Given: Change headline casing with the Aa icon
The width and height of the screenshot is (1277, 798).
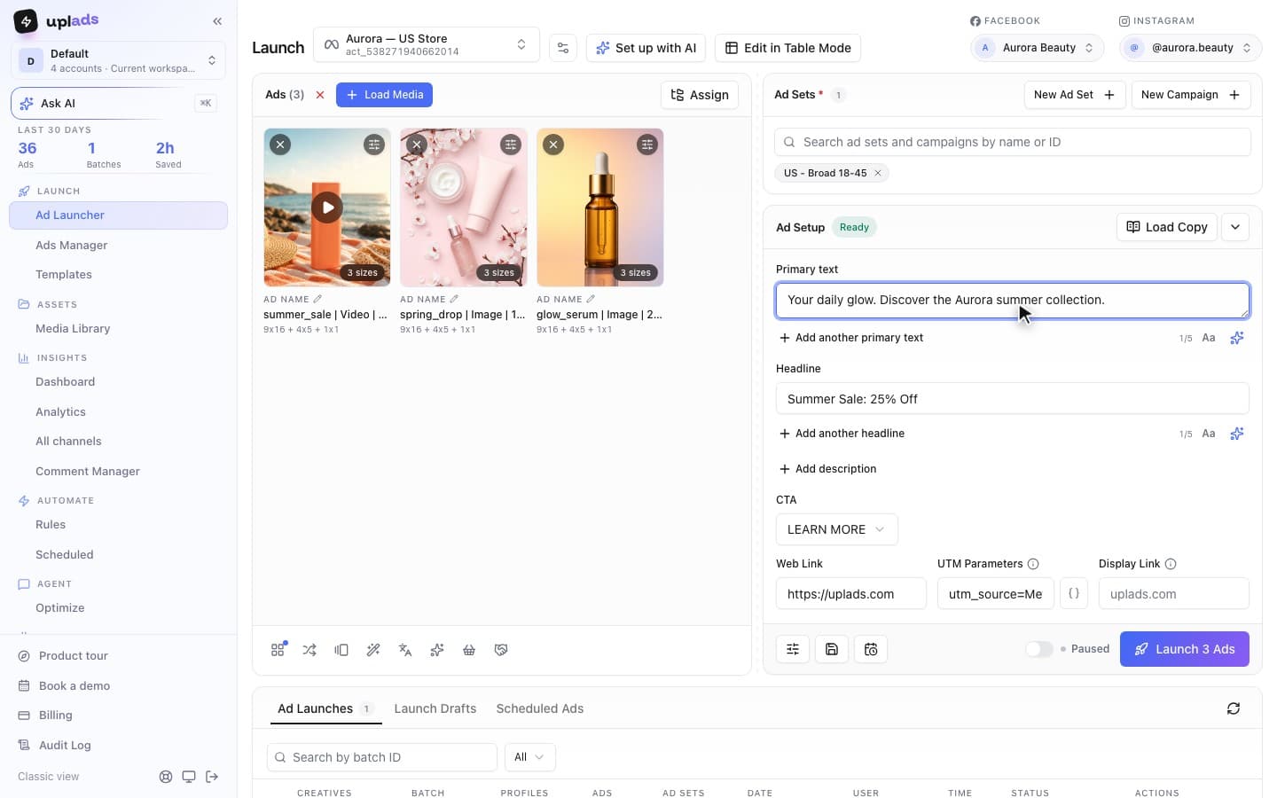Looking at the screenshot, I should click(1209, 434).
